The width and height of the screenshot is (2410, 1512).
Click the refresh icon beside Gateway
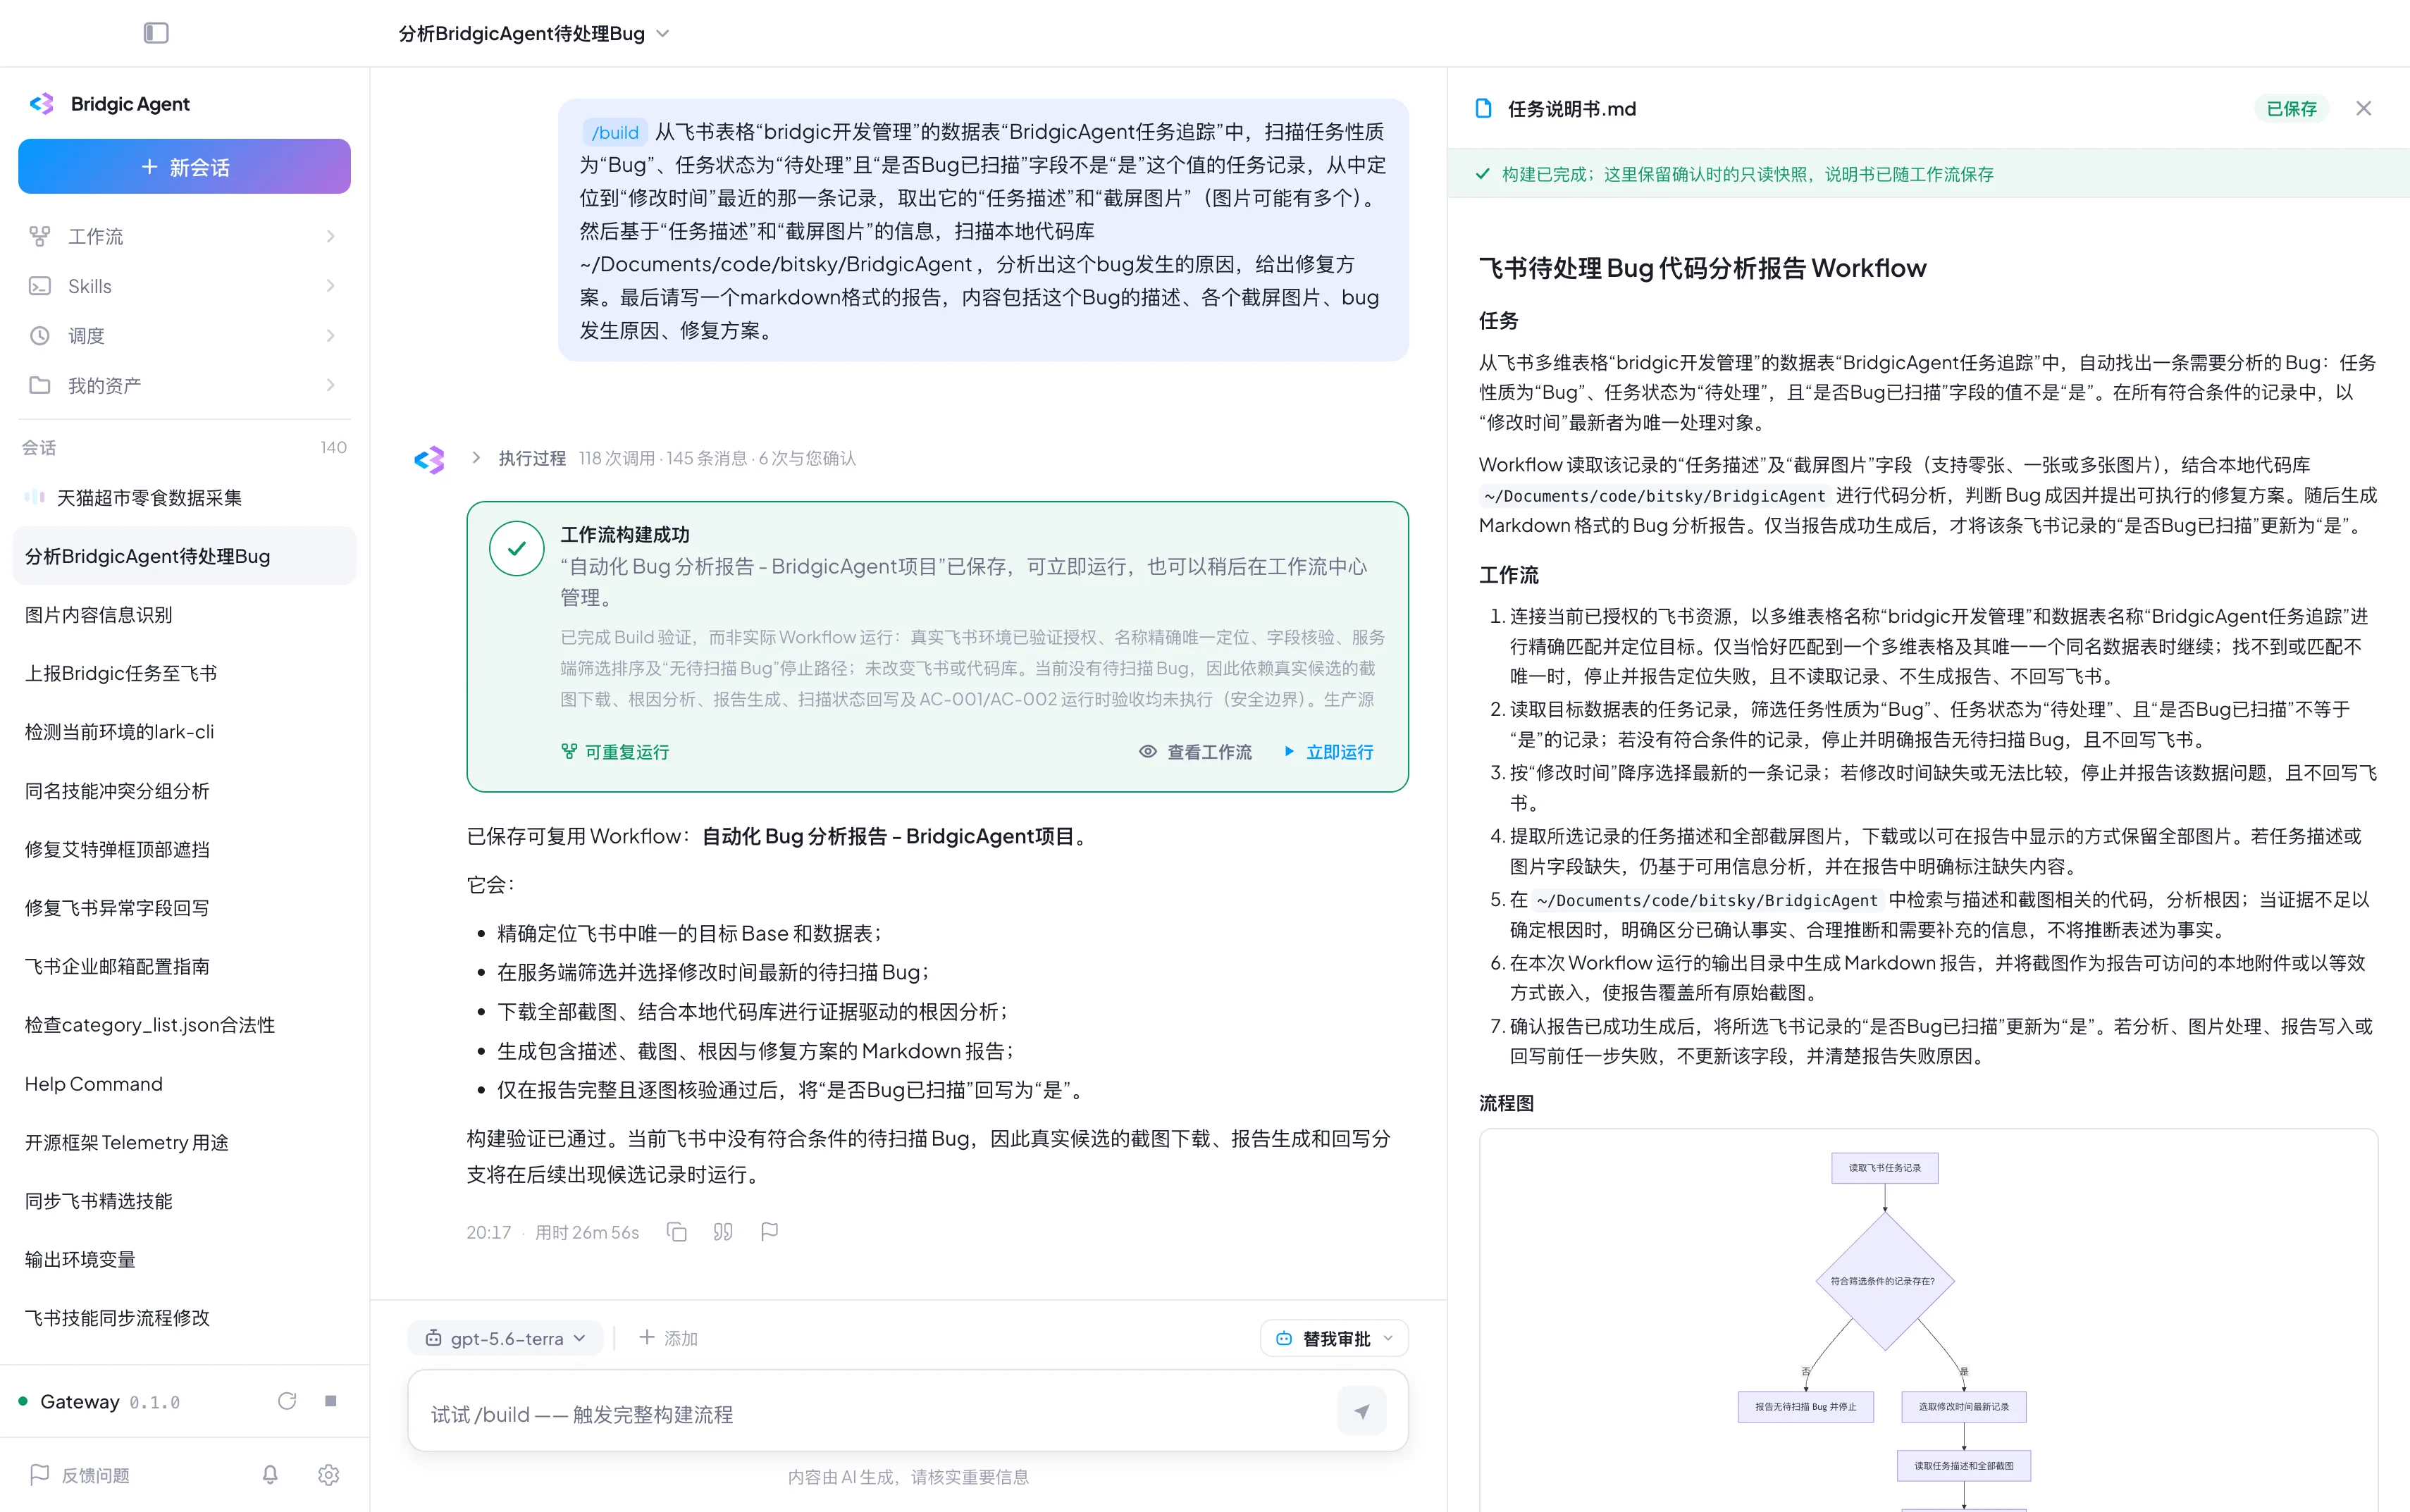click(x=287, y=1401)
